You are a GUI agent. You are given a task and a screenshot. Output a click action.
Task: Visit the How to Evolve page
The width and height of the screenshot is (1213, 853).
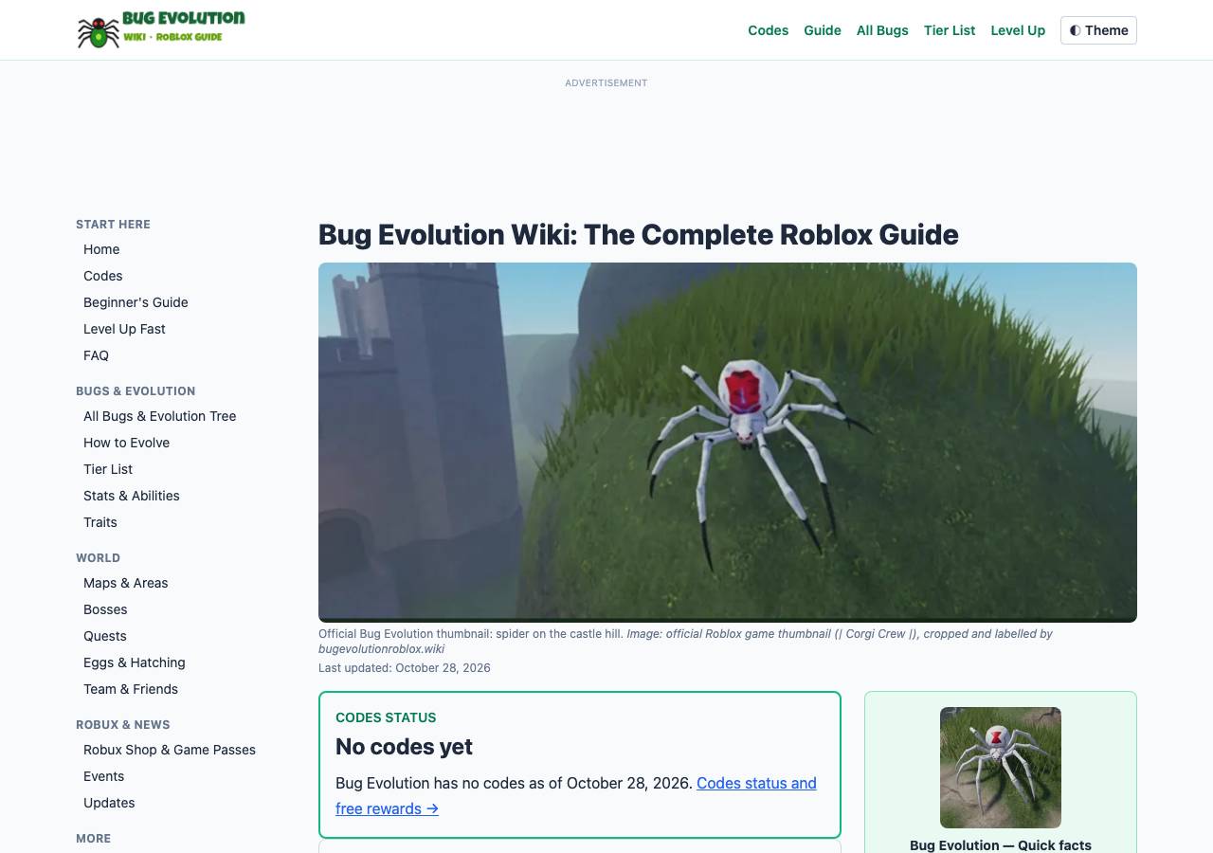126,443
